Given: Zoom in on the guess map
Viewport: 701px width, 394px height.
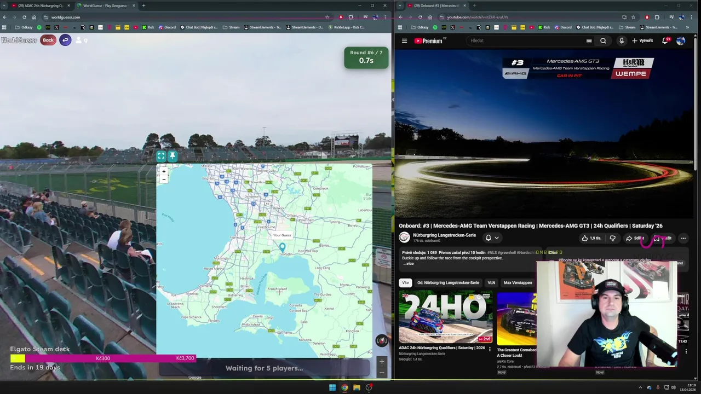Looking at the screenshot, I should tap(163, 171).
